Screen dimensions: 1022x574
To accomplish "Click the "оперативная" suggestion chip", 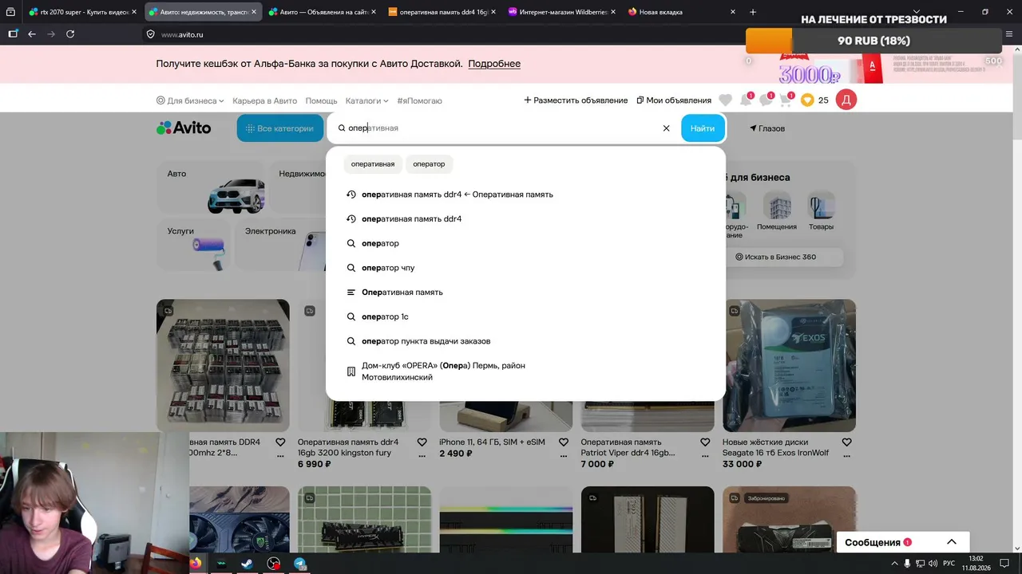I will pos(373,164).
